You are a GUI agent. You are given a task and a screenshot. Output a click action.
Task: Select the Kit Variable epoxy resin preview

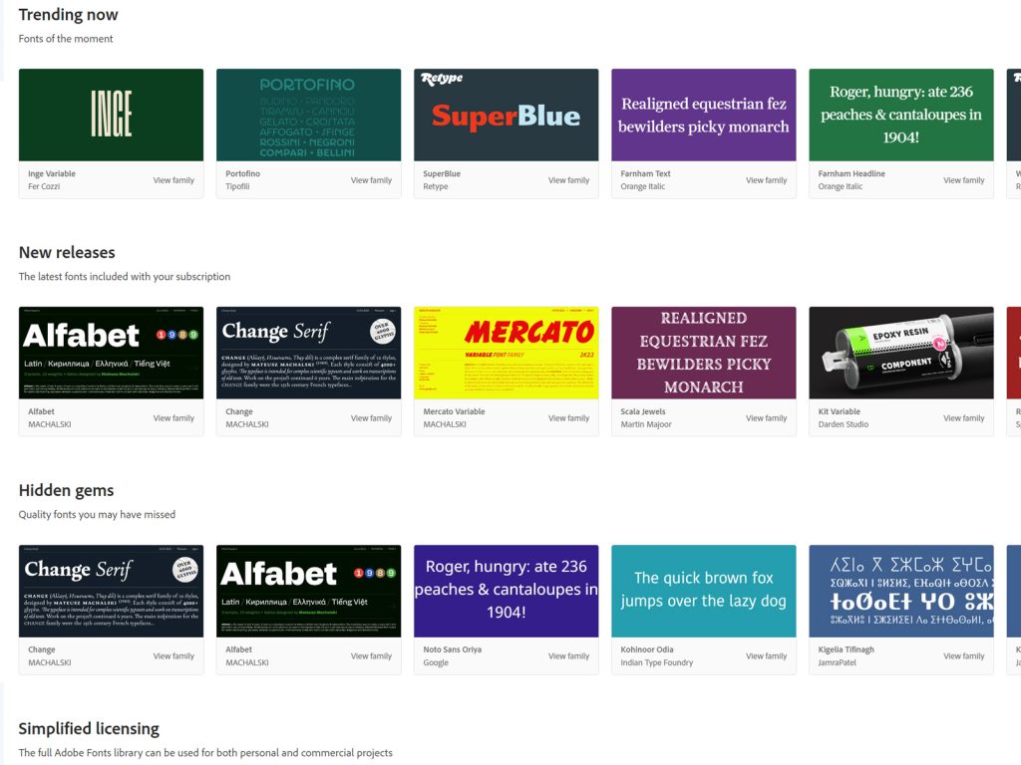click(900, 354)
